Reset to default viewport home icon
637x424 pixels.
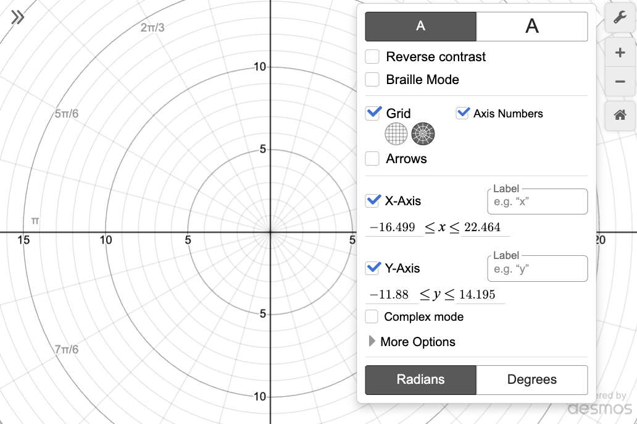pos(620,116)
